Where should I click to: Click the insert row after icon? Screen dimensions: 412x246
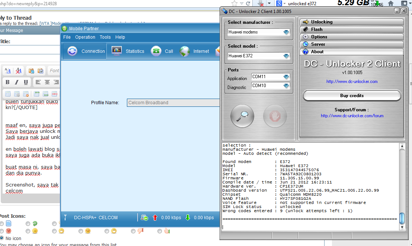click(x=45, y=94)
